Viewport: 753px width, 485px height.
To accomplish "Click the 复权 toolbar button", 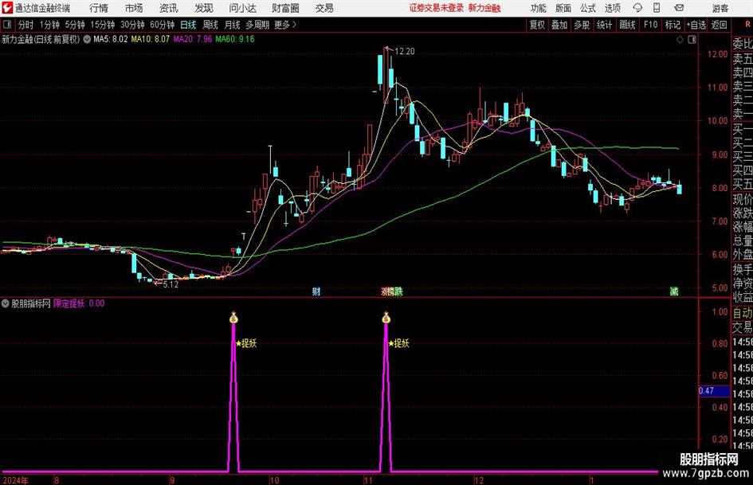I will [537, 25].
